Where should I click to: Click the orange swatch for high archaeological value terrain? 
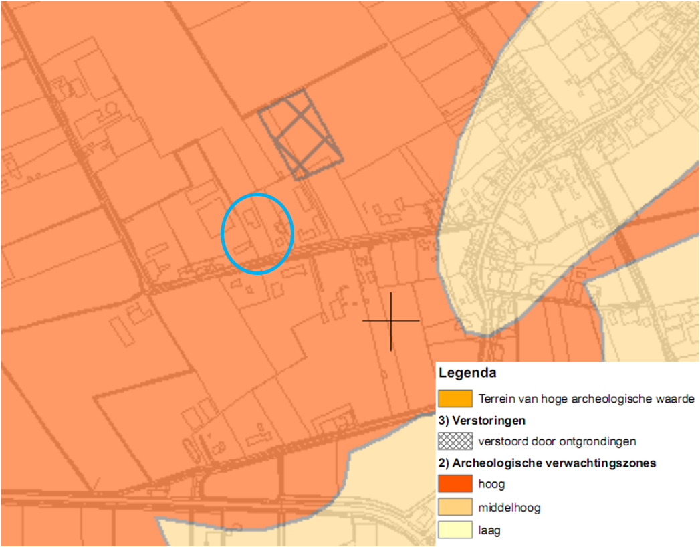[455, 399]
